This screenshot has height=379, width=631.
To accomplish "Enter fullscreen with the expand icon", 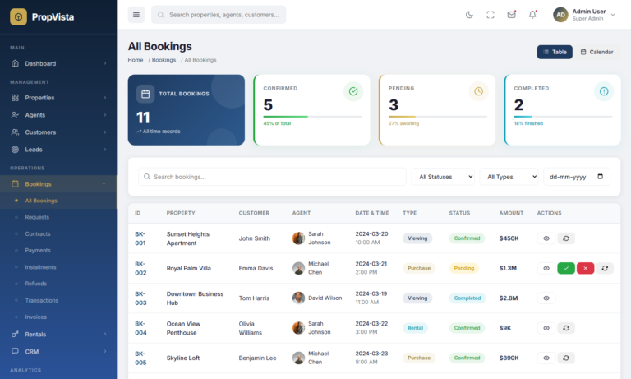I will tap(491, 15).
